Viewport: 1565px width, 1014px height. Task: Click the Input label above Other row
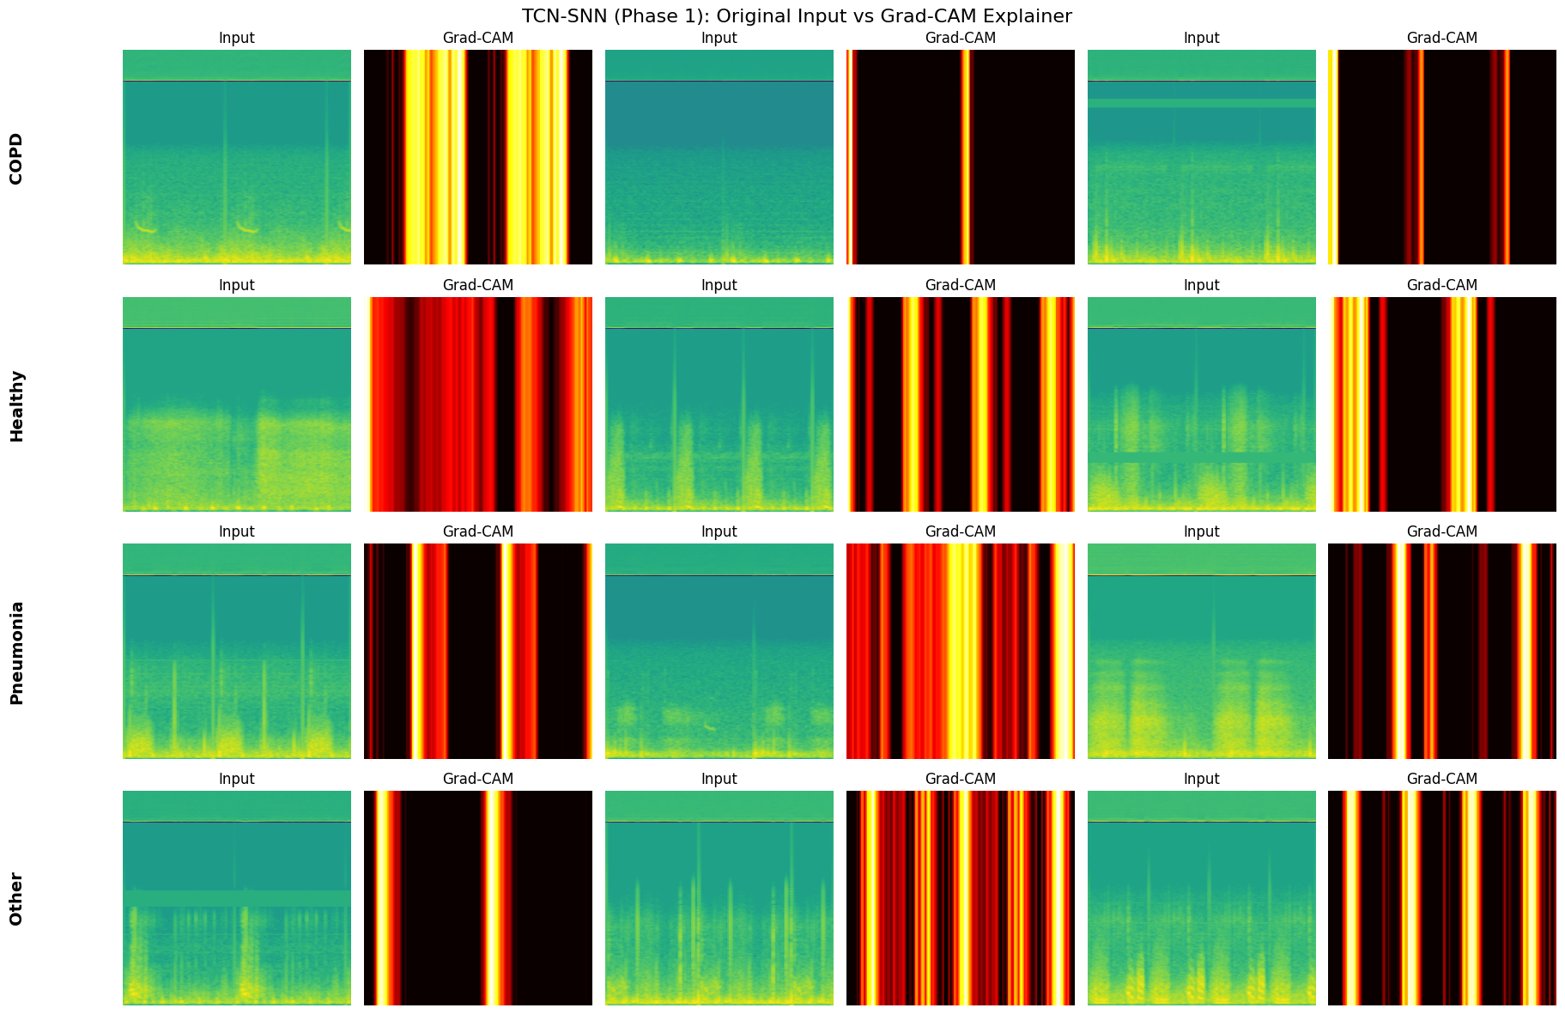(x=236, y=778)
